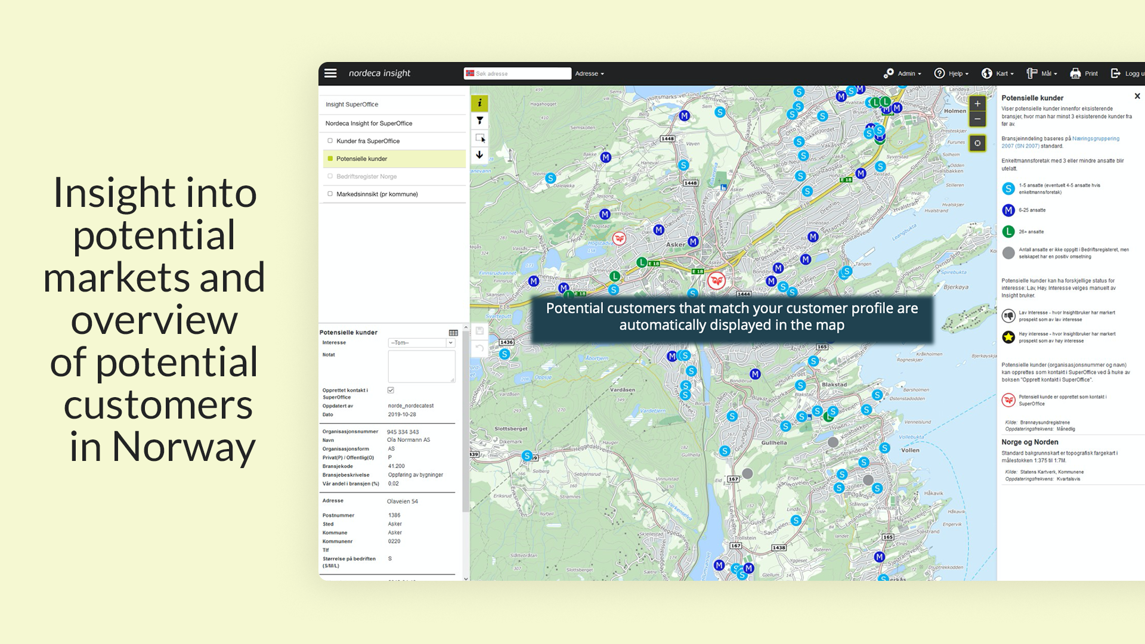Click the Admin wrench icon

889,73
